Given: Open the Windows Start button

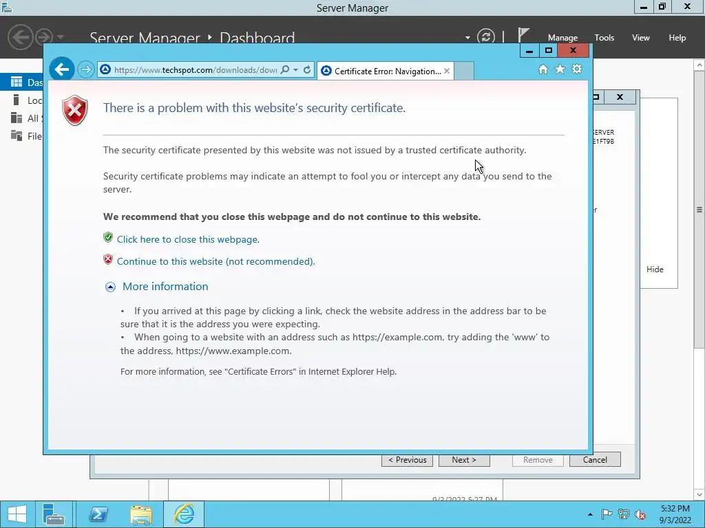Looking at the screenshot, I should coord(17,514).
